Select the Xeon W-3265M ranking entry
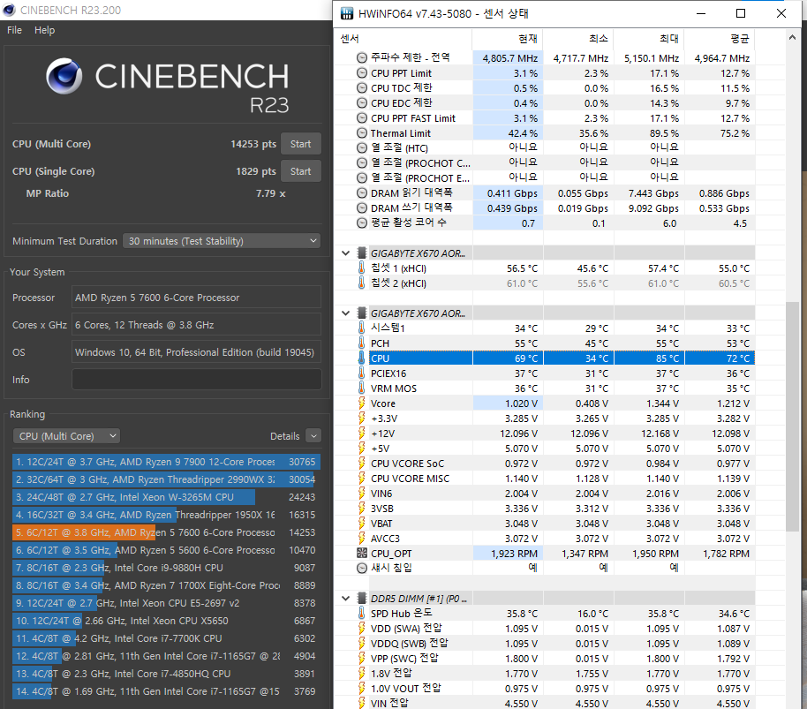The width and height of the screenshot is (807, 709). (x=166, y=497)
